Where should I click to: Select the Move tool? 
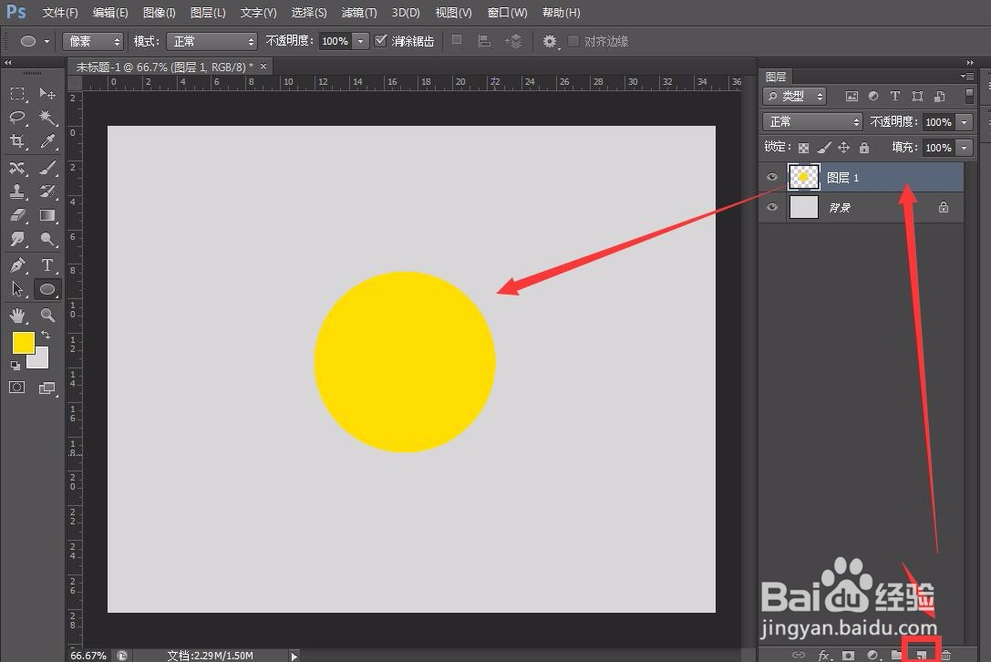(x=47, y=93)
